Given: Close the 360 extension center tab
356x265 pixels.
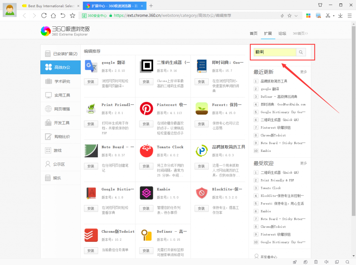Looking at the screenshot, I should pos(142,6).
